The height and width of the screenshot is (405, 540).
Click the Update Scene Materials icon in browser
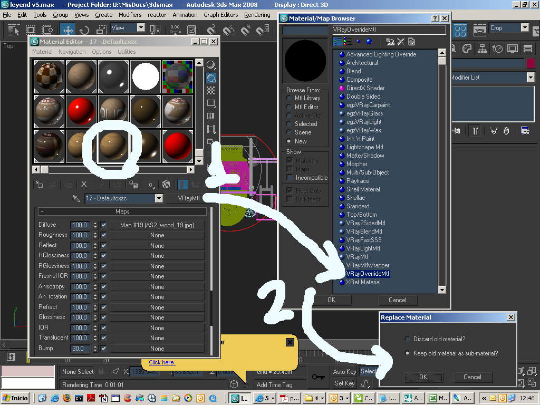[x=390, y=42]
